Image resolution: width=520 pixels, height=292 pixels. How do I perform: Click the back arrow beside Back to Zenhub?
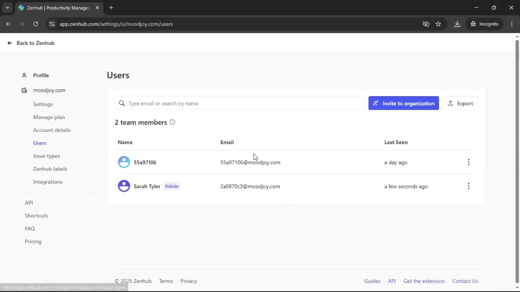point(9,43)
